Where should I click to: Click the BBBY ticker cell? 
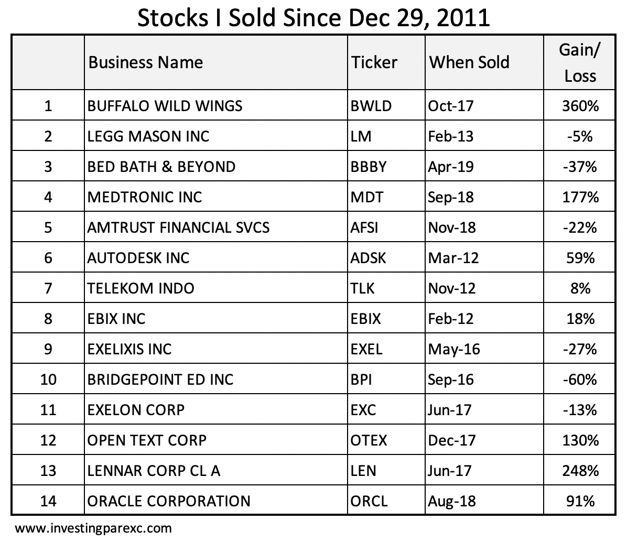(386, 166)
